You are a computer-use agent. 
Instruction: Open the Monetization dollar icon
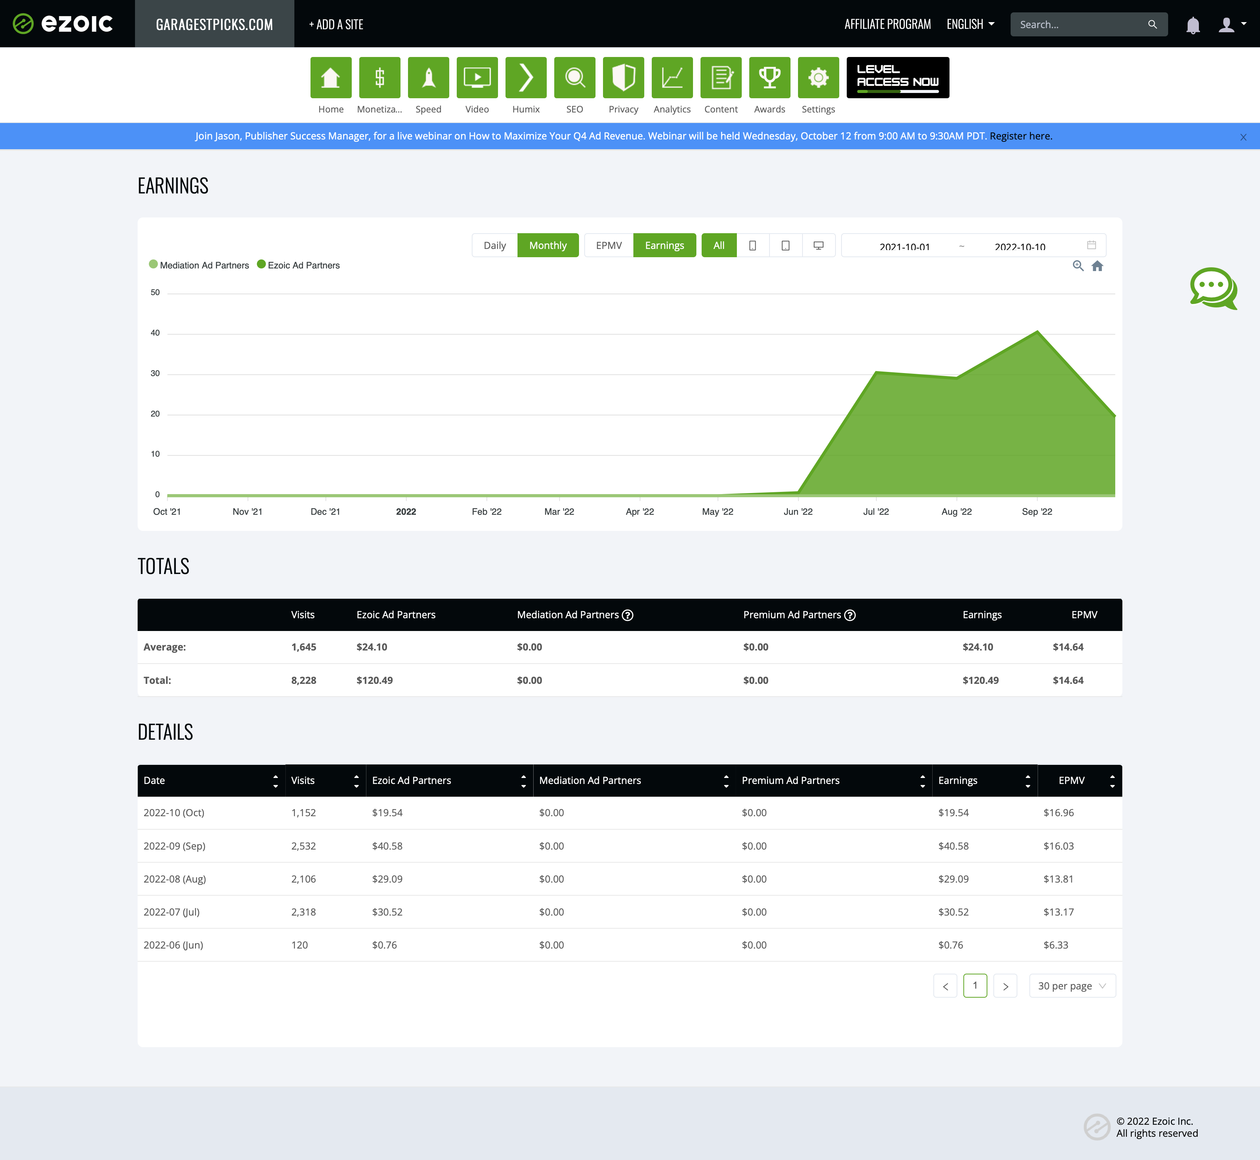(379, 78)
